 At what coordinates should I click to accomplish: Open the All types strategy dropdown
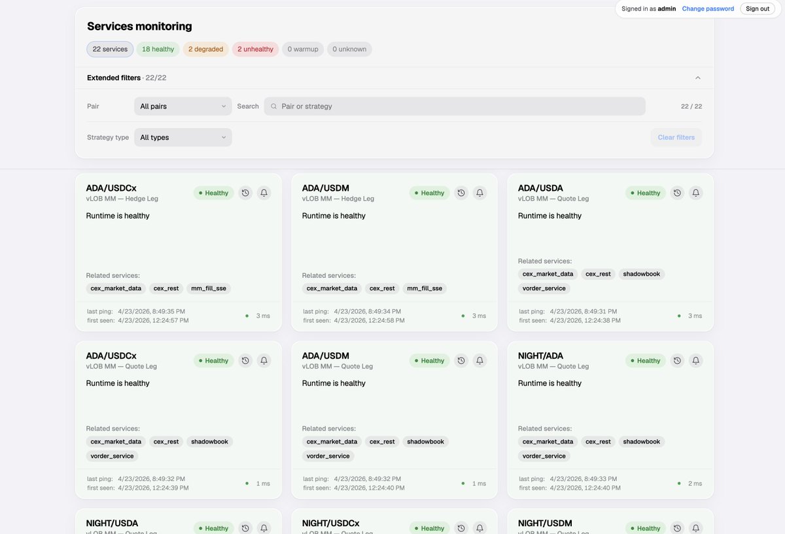[183, 137]
